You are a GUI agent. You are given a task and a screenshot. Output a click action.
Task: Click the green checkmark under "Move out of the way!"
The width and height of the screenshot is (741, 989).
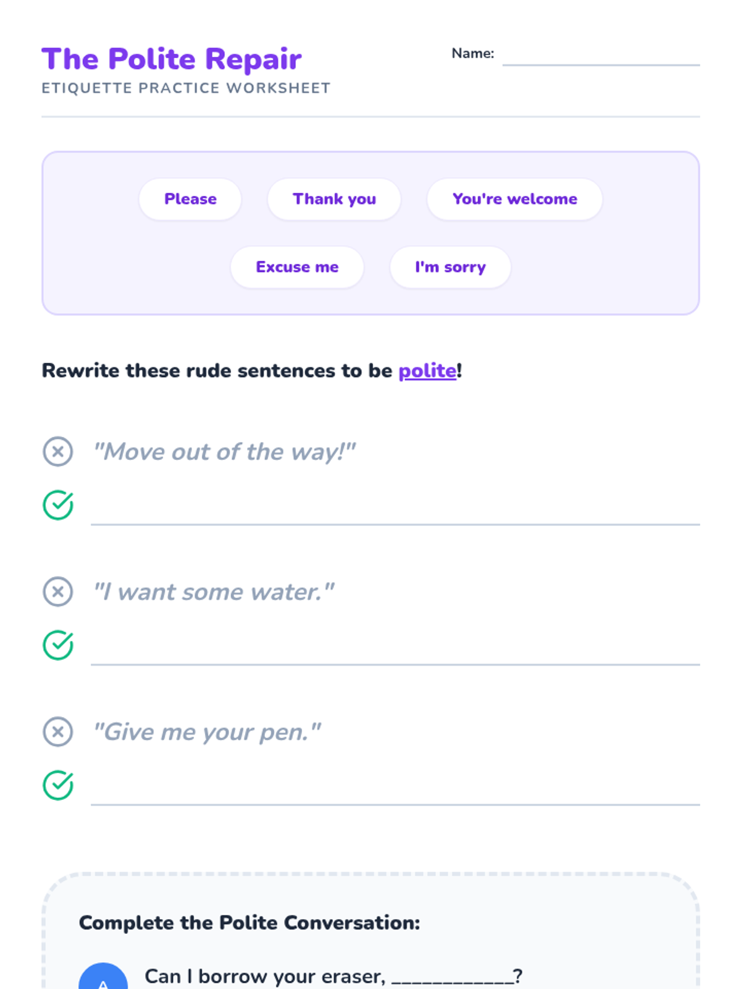point(58,505)
